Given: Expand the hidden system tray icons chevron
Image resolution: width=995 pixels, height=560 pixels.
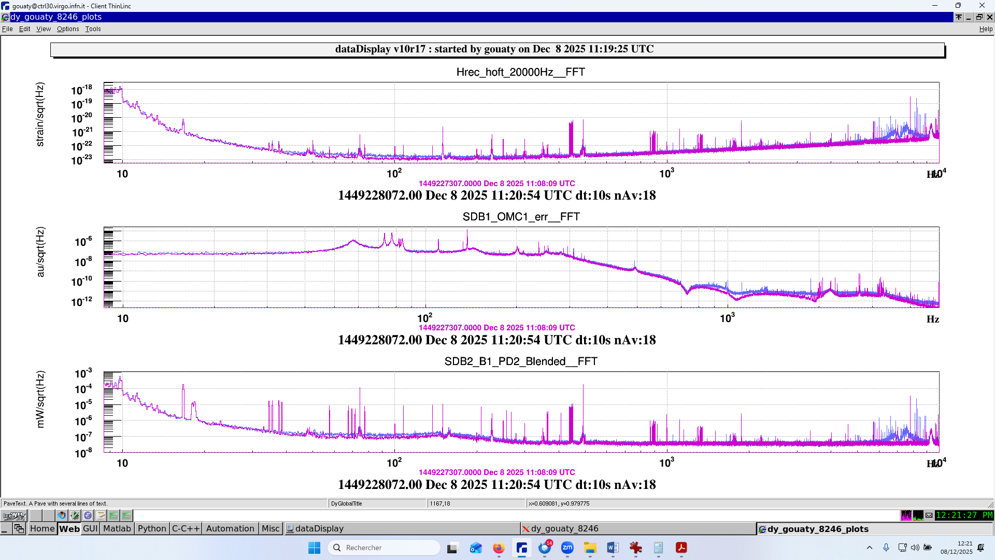Looking at the screenshot, I should (x=870, y=548).
